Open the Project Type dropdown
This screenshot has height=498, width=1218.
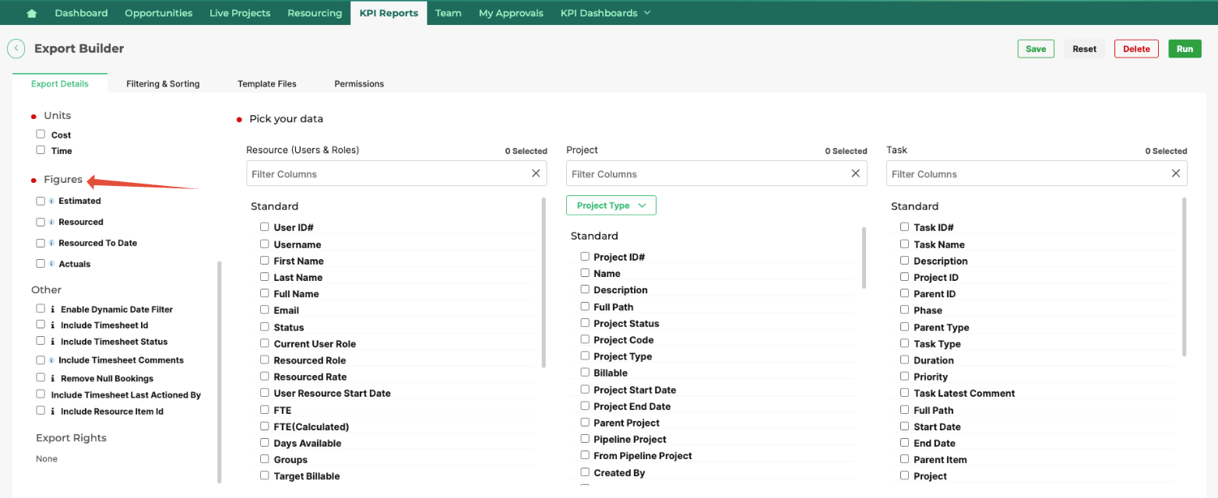pyautogui.click(x=611, y=205)
